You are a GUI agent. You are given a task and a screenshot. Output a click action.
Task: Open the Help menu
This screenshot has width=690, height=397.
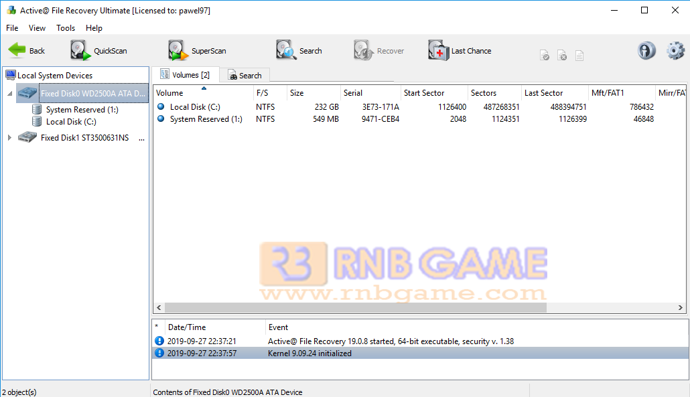[x=94, y=27]
